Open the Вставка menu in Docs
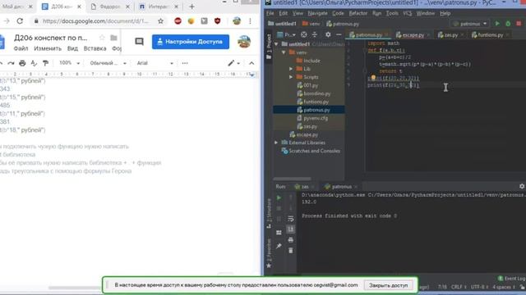This screenshot has height=295, width=526. (95, 48)
